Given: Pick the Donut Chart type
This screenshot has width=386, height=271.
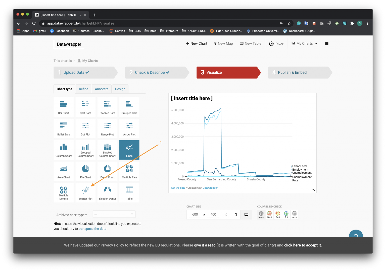Looking at the screenshot, I should [x=107, y=171].
